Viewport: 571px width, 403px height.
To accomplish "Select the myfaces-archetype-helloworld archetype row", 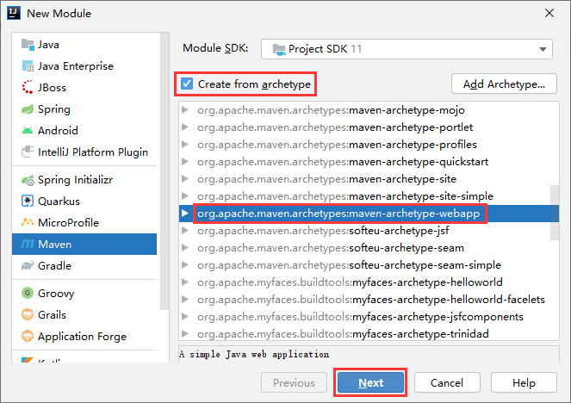I will coord(362,282).
